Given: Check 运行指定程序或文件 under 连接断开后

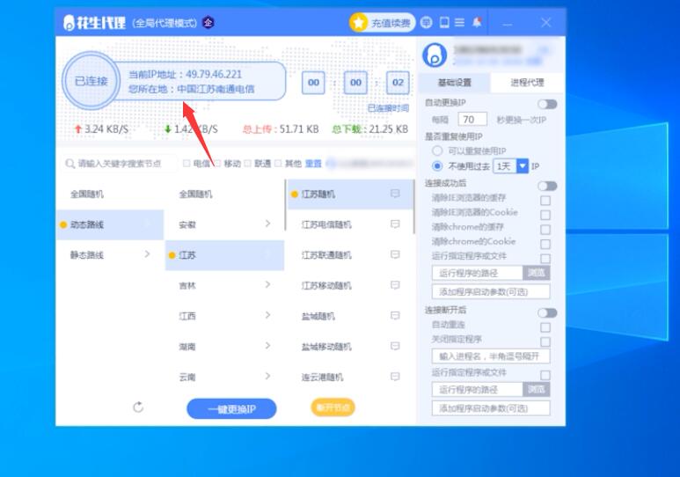Looking at the screenshot, I should point(545,375).
